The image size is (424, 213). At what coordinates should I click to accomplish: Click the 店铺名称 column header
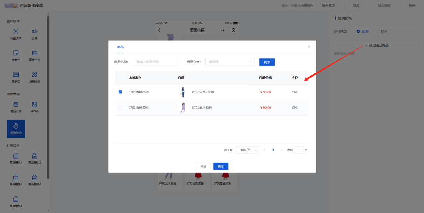click(135, 78)
